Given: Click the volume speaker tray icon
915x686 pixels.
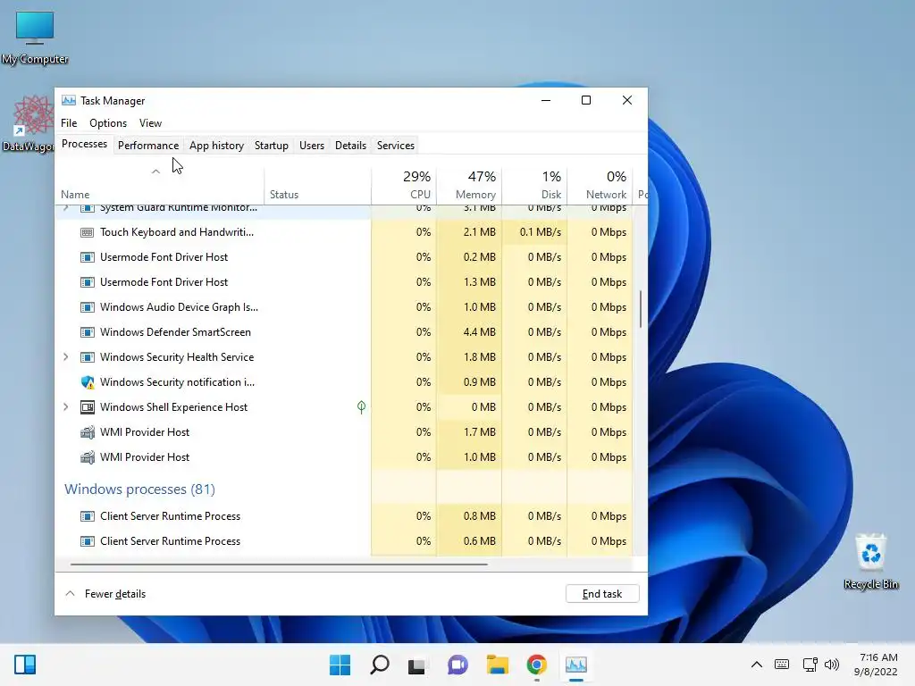Looking at the screenshot, I should (832, 665).
